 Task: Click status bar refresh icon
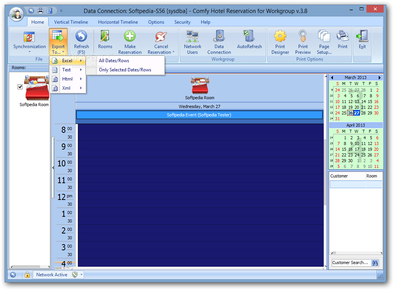coord(13,275)
